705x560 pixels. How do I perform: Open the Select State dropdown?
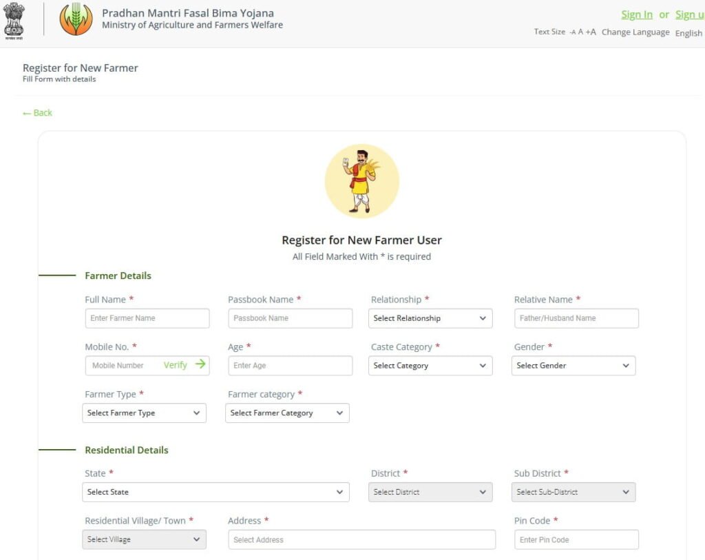[215, 492]
